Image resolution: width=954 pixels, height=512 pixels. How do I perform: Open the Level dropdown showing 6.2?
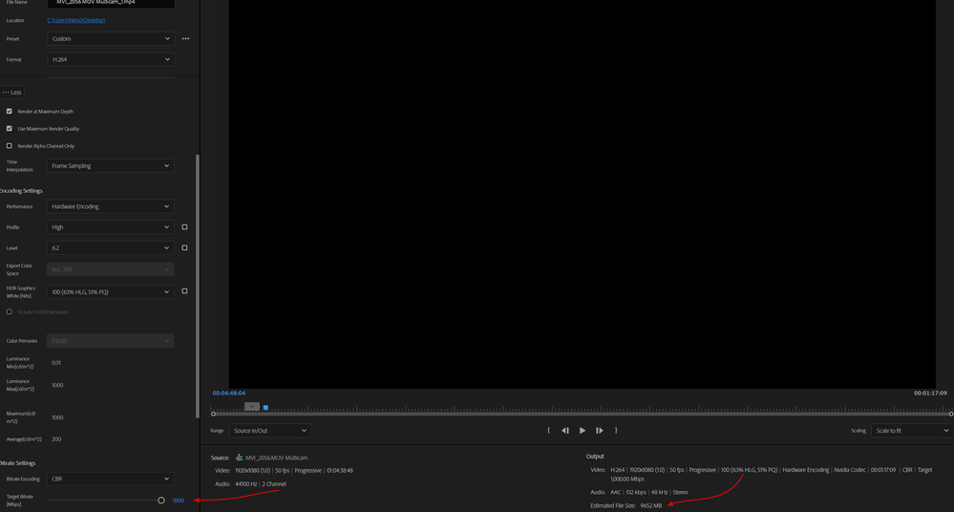click(110, 247)
